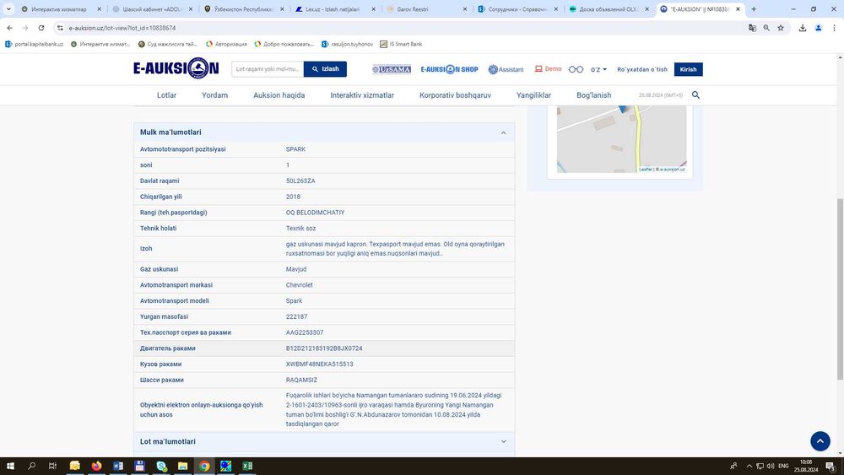
Task: Open the browser downloads icon
Action: tap(802, 28)
